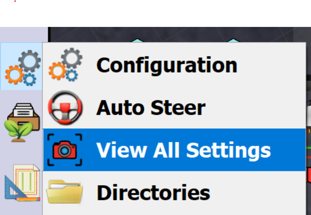Click the three-gears icon beside Configuration

click(65, 64)
